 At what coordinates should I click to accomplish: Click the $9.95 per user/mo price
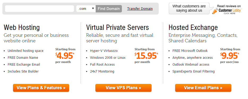(230, 56)
